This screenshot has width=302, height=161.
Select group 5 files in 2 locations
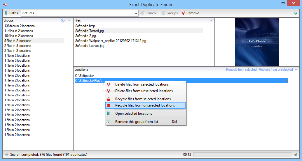click(x=34, y=41)
